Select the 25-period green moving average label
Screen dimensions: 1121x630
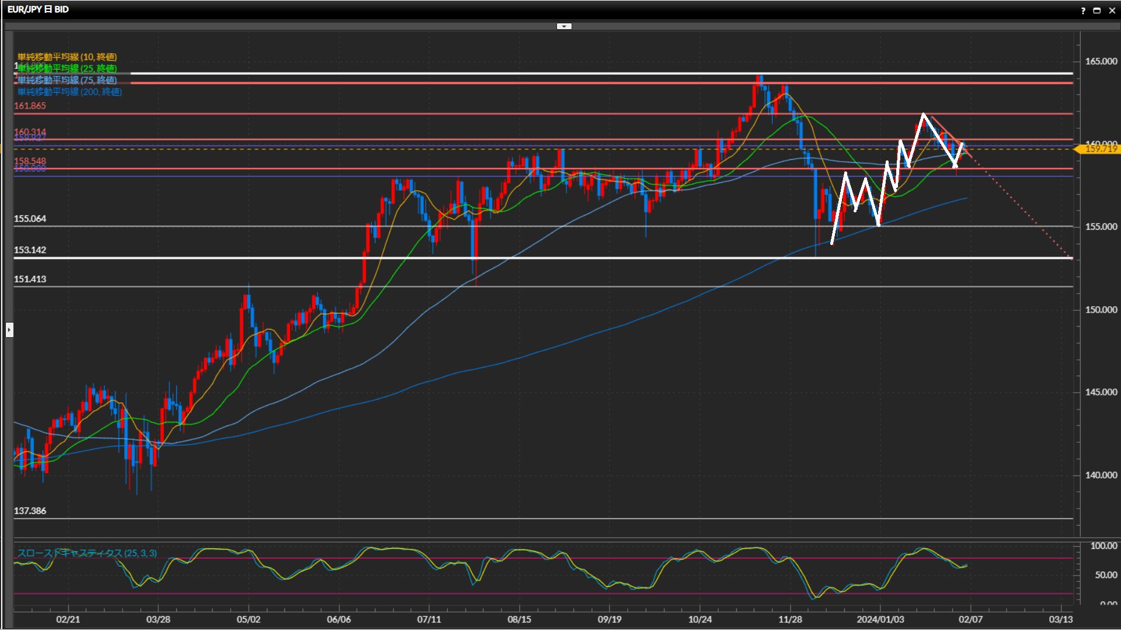click(67, 68)
